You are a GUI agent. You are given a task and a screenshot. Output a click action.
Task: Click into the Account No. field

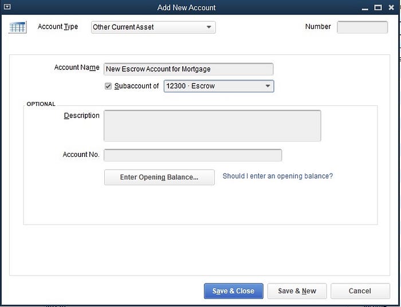tap(193, 155)
